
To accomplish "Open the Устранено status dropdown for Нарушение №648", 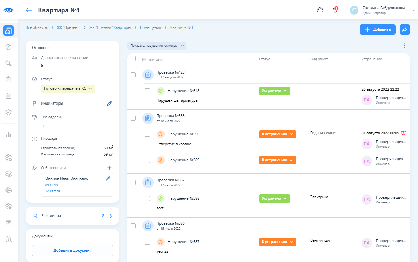I will tap(274, 91).
